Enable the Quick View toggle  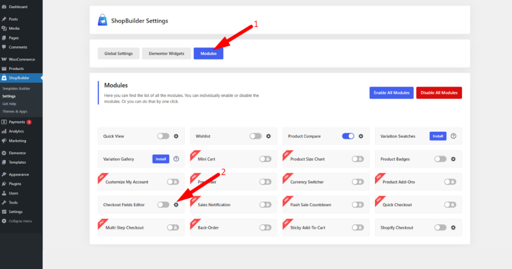click(163, 136)
